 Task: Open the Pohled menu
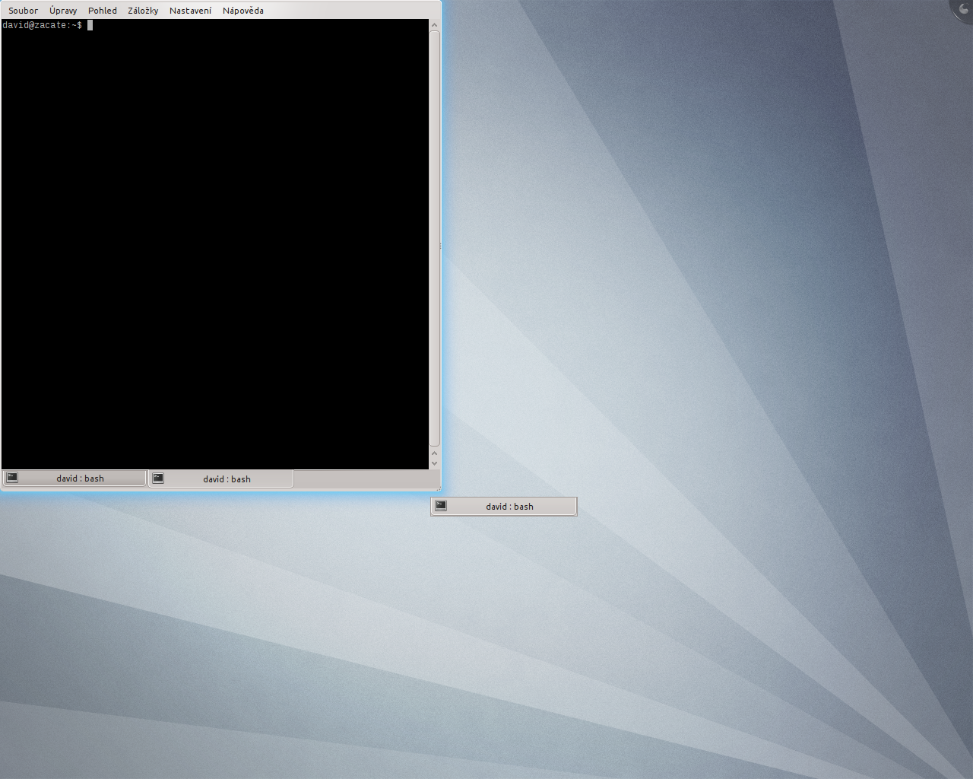[103, 11]
